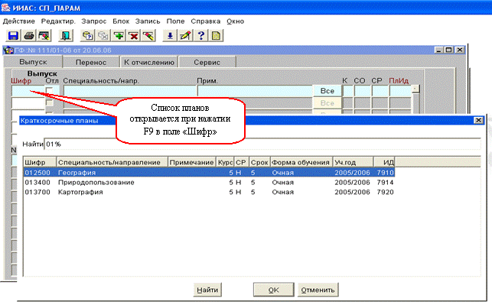
Task: Click the yellow document icon in toolbar
Action: pos(217,36)
